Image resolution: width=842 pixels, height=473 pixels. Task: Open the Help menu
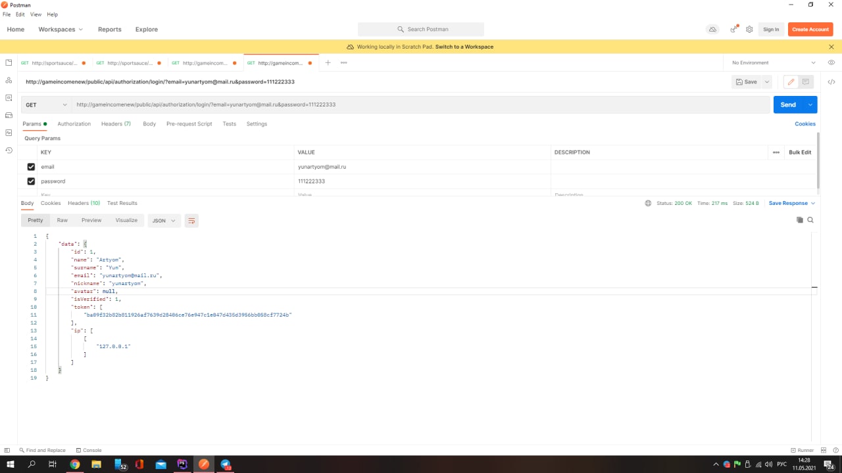pos(52,14)
